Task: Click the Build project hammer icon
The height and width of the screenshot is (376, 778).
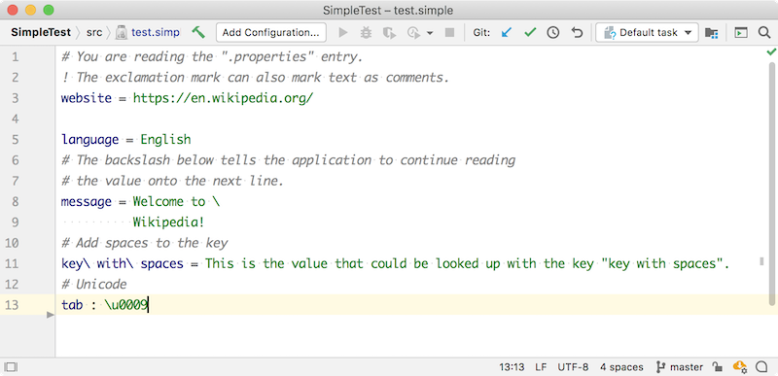Action: (198, 32)
